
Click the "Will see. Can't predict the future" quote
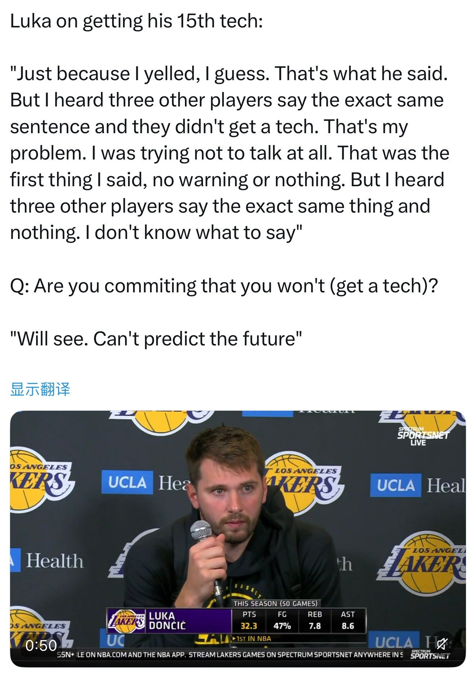coord(156,339)
